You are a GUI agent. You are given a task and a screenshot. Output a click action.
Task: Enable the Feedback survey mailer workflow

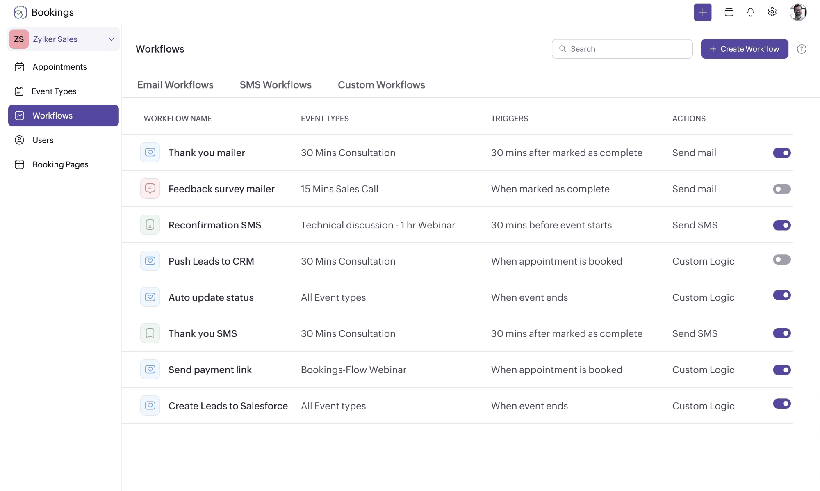(x=781, y=189)
